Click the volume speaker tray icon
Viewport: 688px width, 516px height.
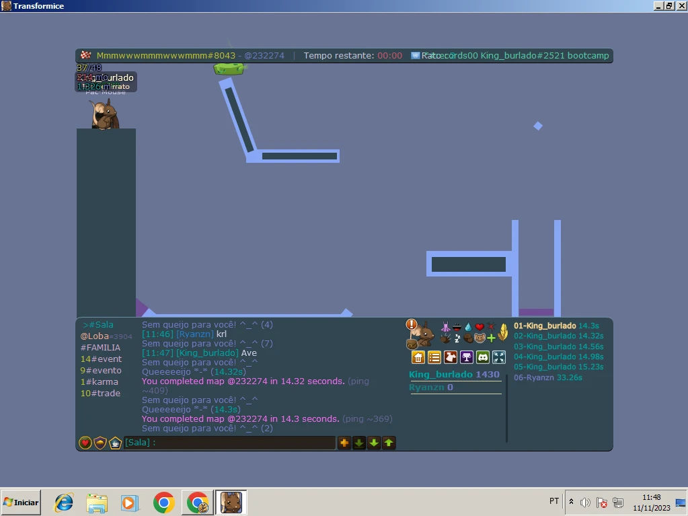point(585,503)
